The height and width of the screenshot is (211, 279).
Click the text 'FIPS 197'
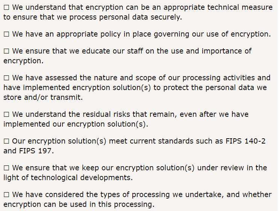click(35, 151)
